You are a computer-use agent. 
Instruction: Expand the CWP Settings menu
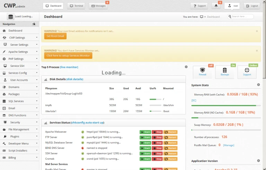(x=19, y=38)
